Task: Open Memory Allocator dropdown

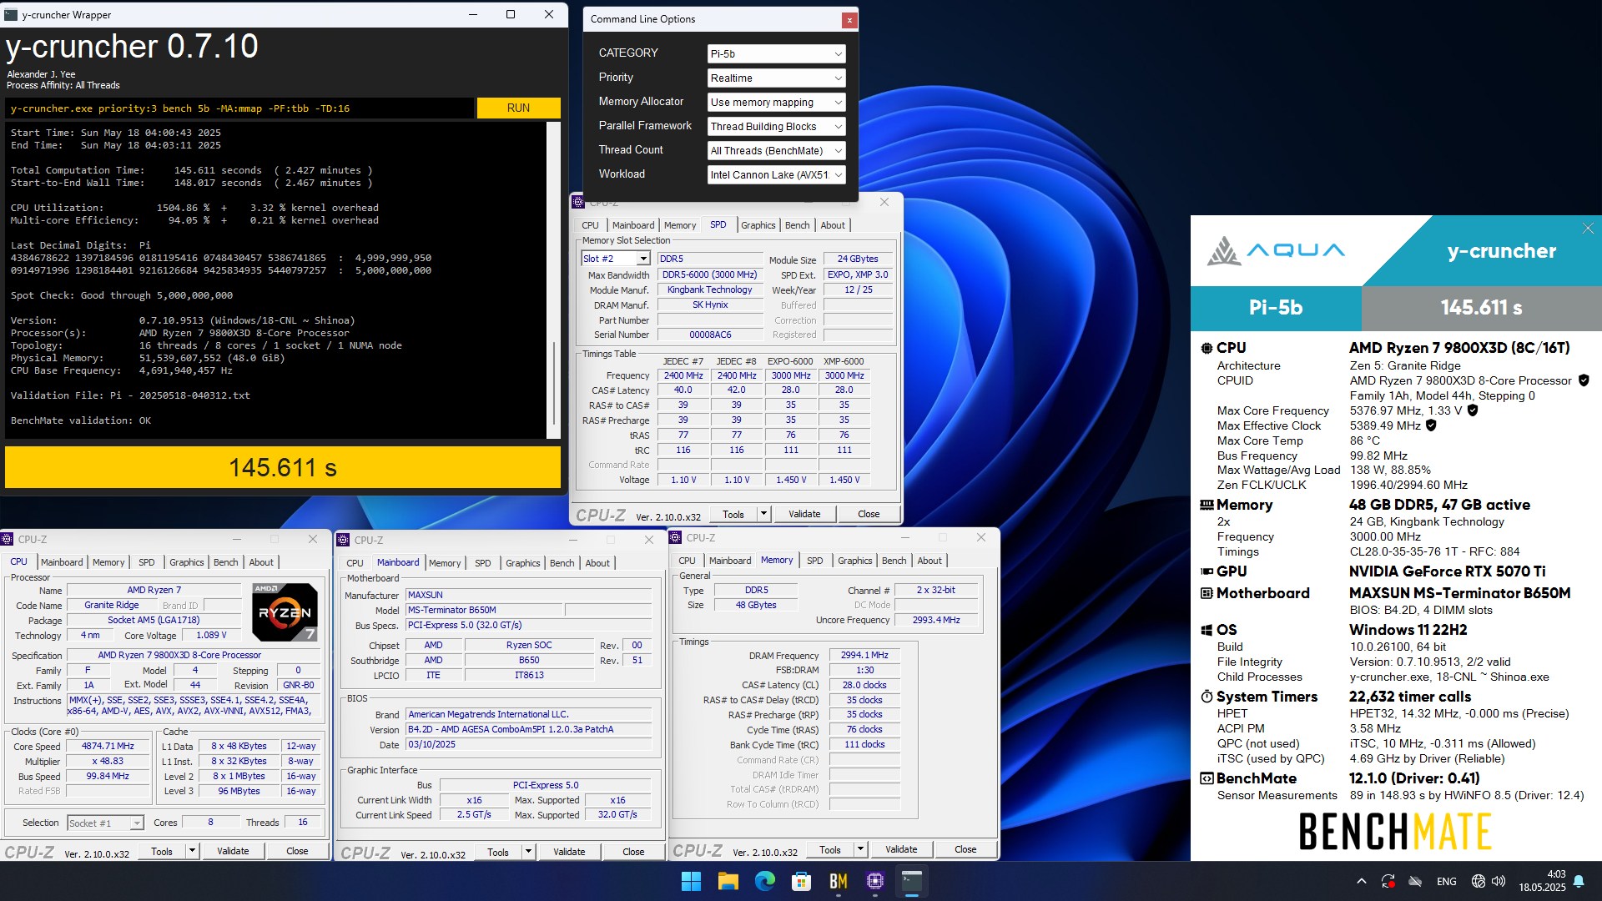Action: click(776, 102)
